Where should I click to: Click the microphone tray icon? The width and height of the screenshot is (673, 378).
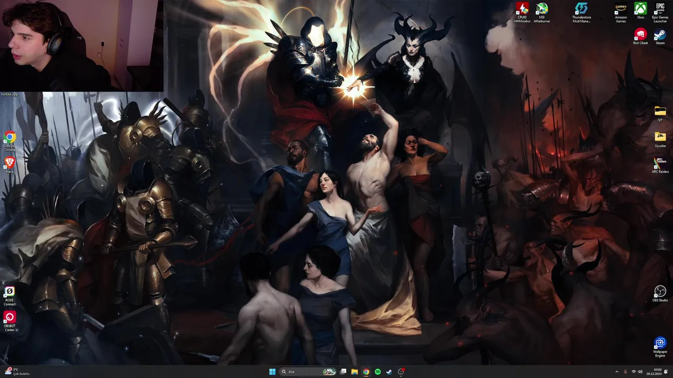(625, 372)
